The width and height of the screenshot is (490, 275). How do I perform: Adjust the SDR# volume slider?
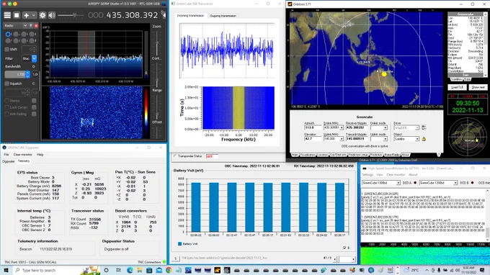pos(71,15)
